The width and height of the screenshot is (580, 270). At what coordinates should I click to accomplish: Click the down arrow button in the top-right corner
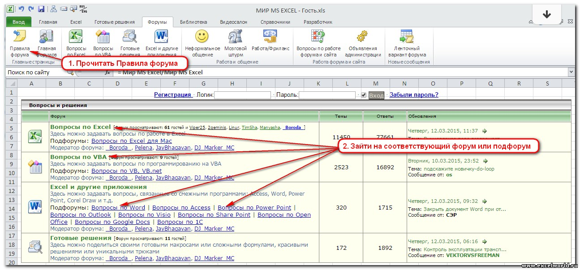click(x=546, y=14)
